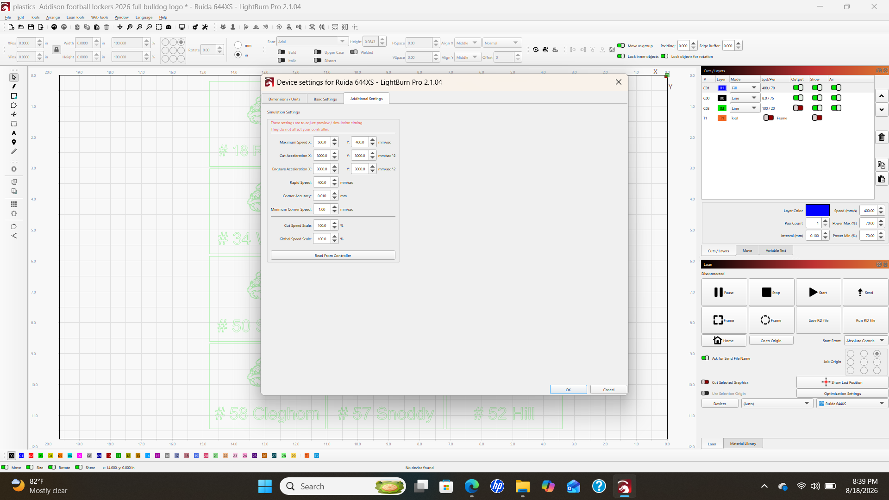The width and height of the screenshot is (889, 500).
Task: Enable Output for layer C03
Action: coord(798,108)
